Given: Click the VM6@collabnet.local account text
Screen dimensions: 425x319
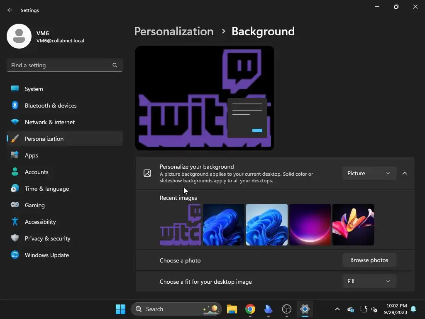Looking at the screenshot, I should click(60, 41).
